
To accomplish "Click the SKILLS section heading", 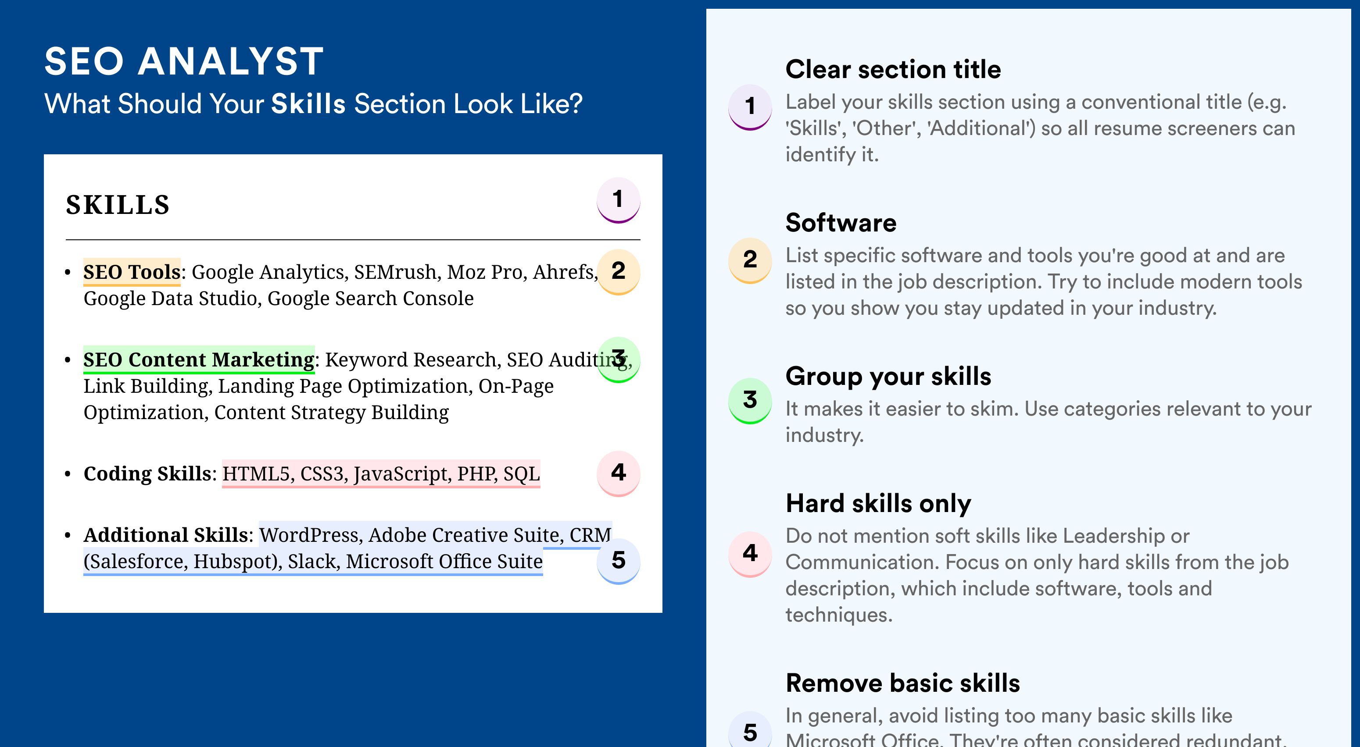I will [x=118, y=205].
